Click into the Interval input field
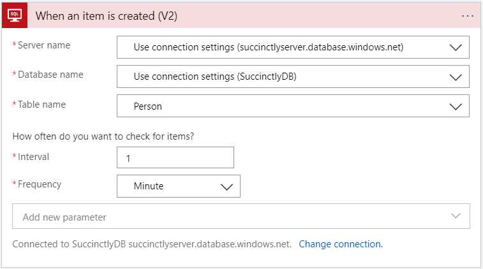The height and width of the screenshot is (269, 483). point(175,157)
